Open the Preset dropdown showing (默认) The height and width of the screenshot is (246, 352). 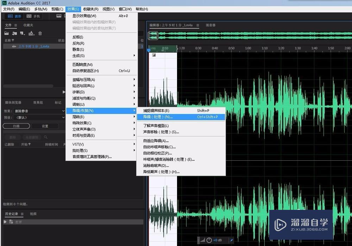click(x=39, y=117)
